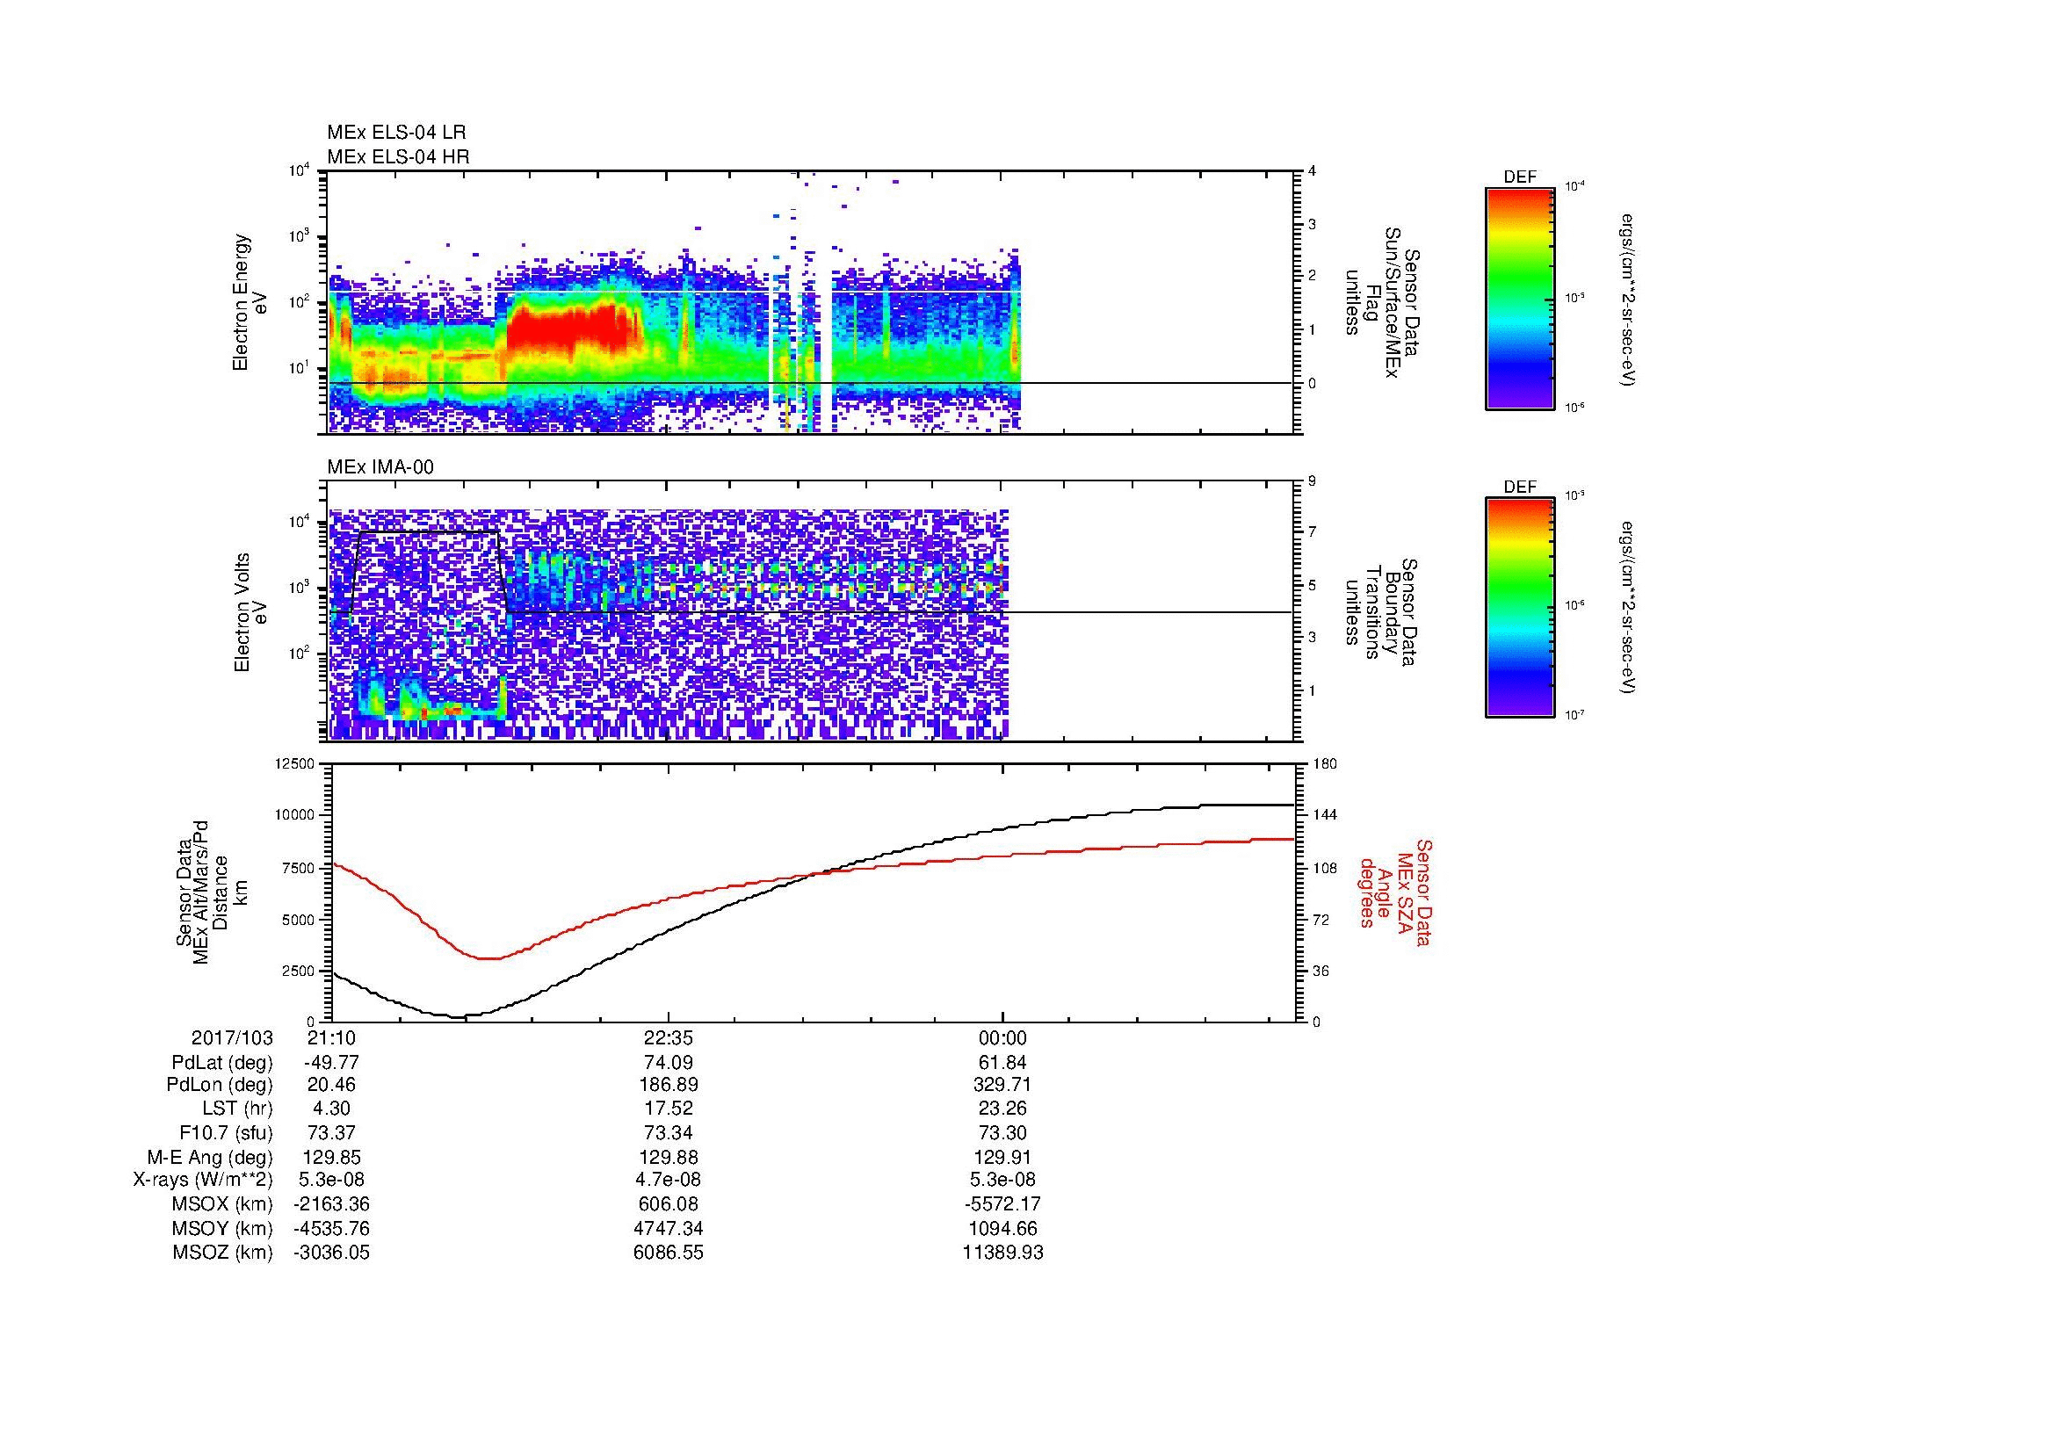Click X-rays value '4.7e-08'
The height and width of the screenshot is (1452, 2055).
[x=669, y=1180]
